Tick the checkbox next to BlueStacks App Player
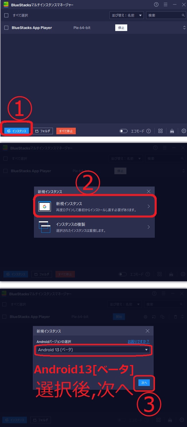Viewport: 187px width, 427px height. pos(6,28)
